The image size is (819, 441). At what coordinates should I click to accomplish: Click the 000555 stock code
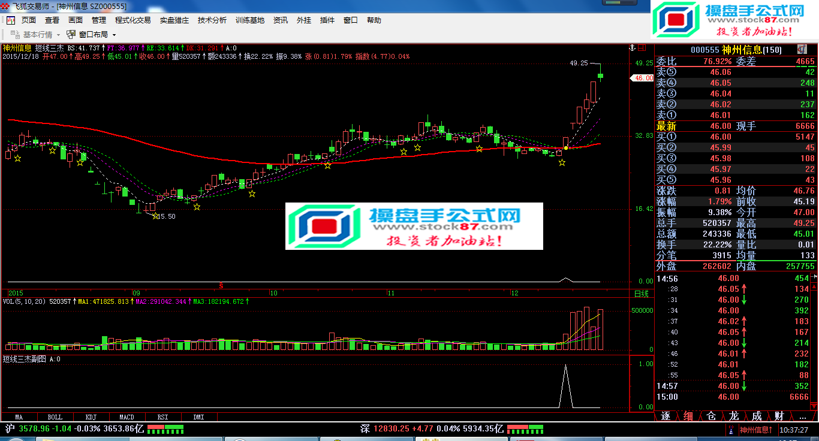[704, 50]
